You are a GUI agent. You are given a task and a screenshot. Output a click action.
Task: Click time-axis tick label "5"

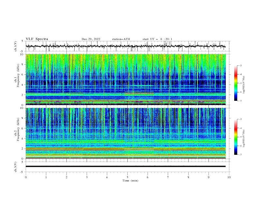pos(127,177)
